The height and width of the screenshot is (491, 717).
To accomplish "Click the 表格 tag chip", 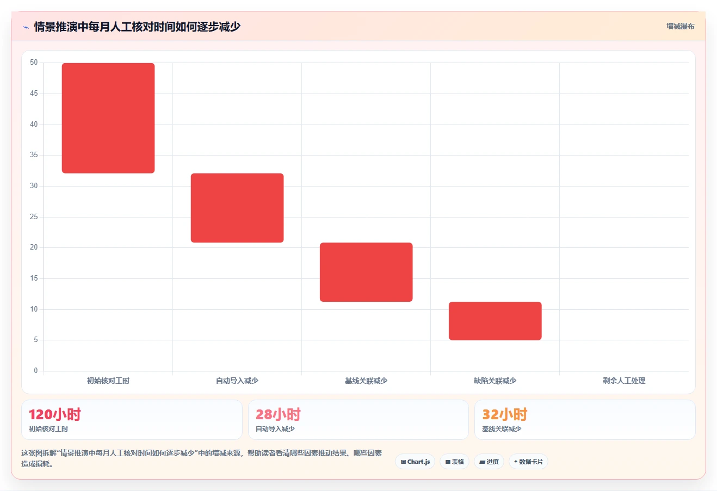I will coord(455,462).
